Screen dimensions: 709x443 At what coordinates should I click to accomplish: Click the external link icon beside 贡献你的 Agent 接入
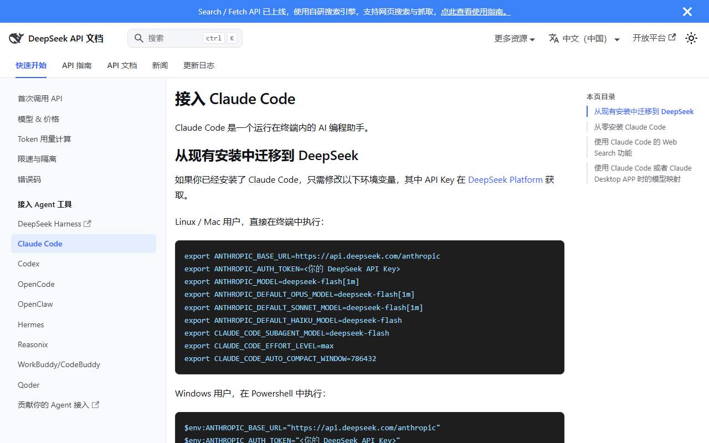coord(95,405)
